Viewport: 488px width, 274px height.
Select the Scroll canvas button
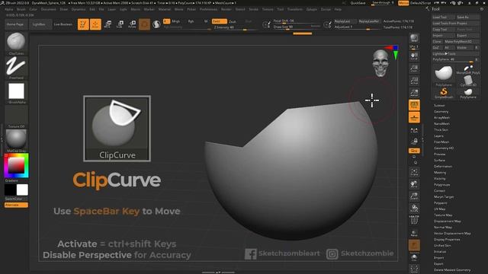[x=414, y=56]
